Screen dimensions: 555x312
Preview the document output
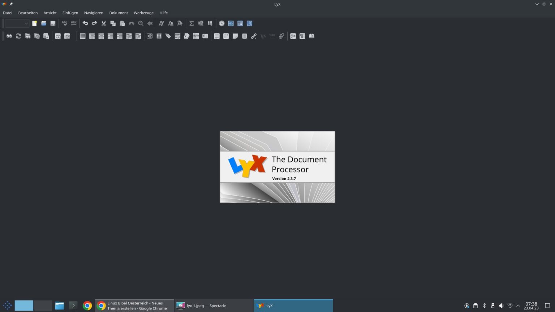[x=9, y=36]
